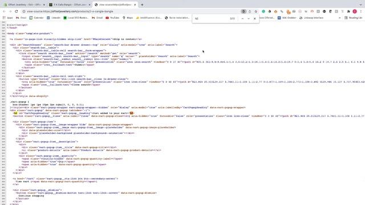This screenshot has width=365, height=205.
Task: Click the '.cart-popup {' style line
Action: tap(19, 102)
